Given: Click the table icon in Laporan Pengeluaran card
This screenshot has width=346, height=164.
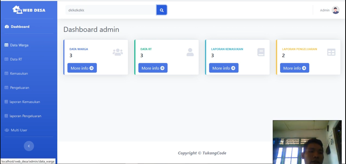Looking at the screenshot, I should [x=331, y=52].
